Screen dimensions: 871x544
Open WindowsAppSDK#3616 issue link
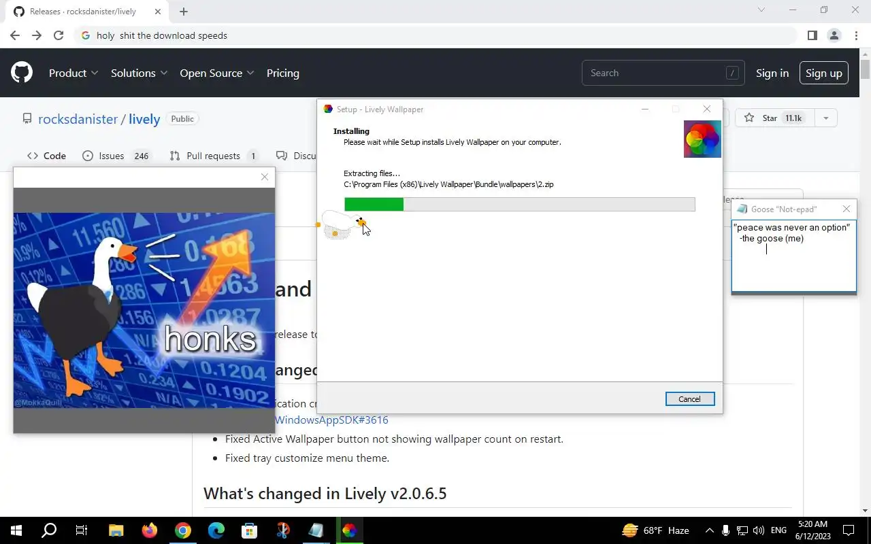(x=332, y=420)
